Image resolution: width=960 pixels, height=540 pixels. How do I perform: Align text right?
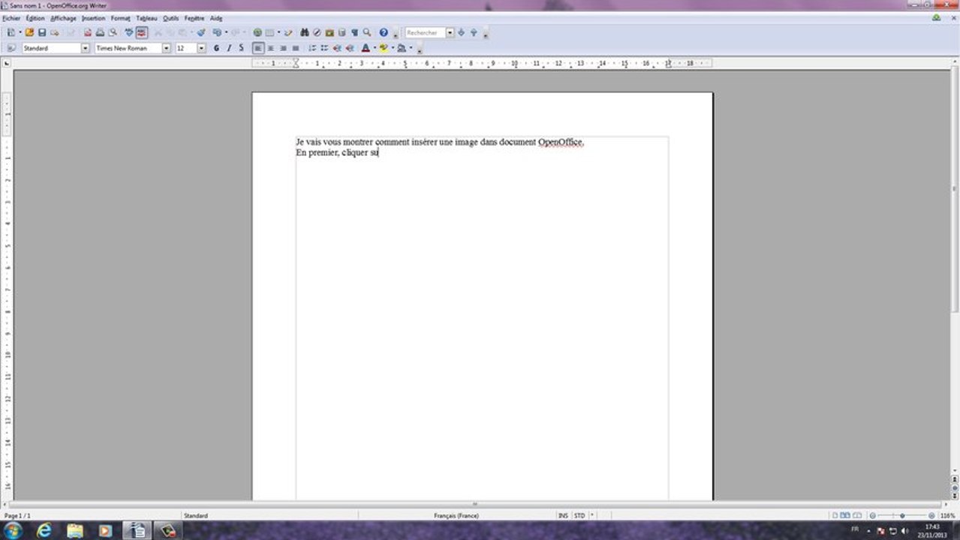coord(283,48)
